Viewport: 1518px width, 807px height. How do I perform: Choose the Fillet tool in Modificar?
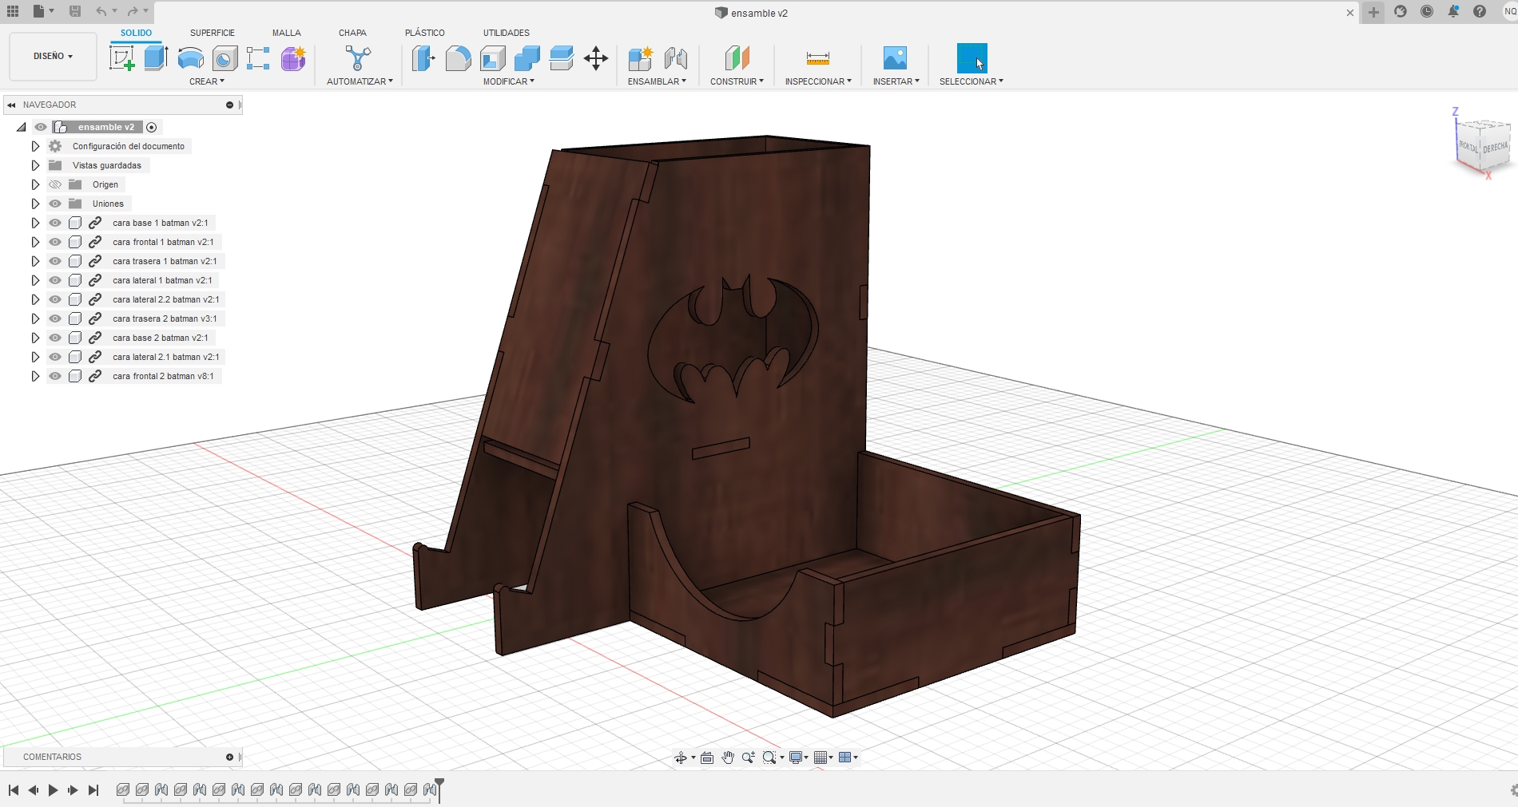tap(458, 58)
